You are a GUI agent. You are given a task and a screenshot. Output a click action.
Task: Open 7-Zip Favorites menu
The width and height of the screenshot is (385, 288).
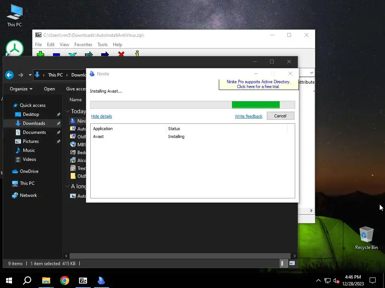[83, 45]
